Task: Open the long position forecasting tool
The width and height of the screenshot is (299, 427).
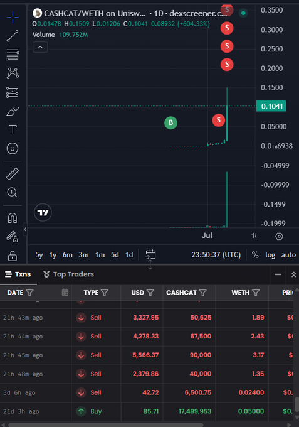Action: pos(13,92)
